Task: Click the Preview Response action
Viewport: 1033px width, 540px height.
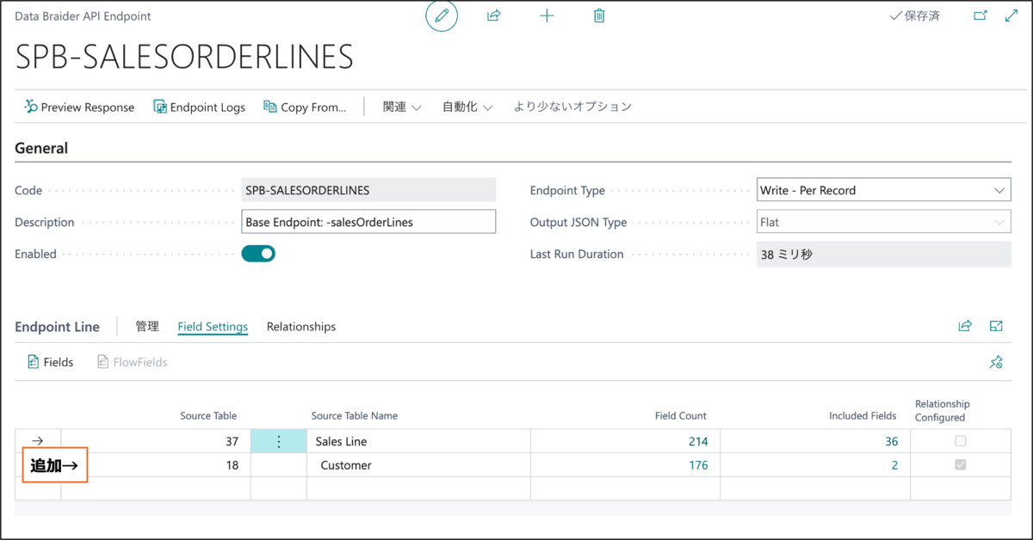Action: coord(79,107)
